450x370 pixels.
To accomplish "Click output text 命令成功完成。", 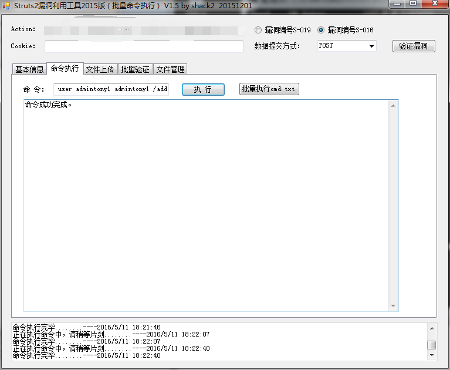I will [x=48, y=105].
